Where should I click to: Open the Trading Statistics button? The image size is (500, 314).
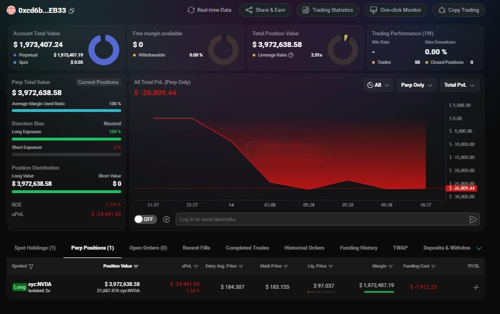[x=328, y=10]
